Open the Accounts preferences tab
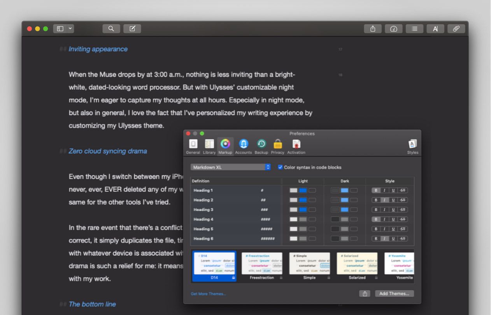The height and width of the screenshot is (315, 491). click(244, 147)
